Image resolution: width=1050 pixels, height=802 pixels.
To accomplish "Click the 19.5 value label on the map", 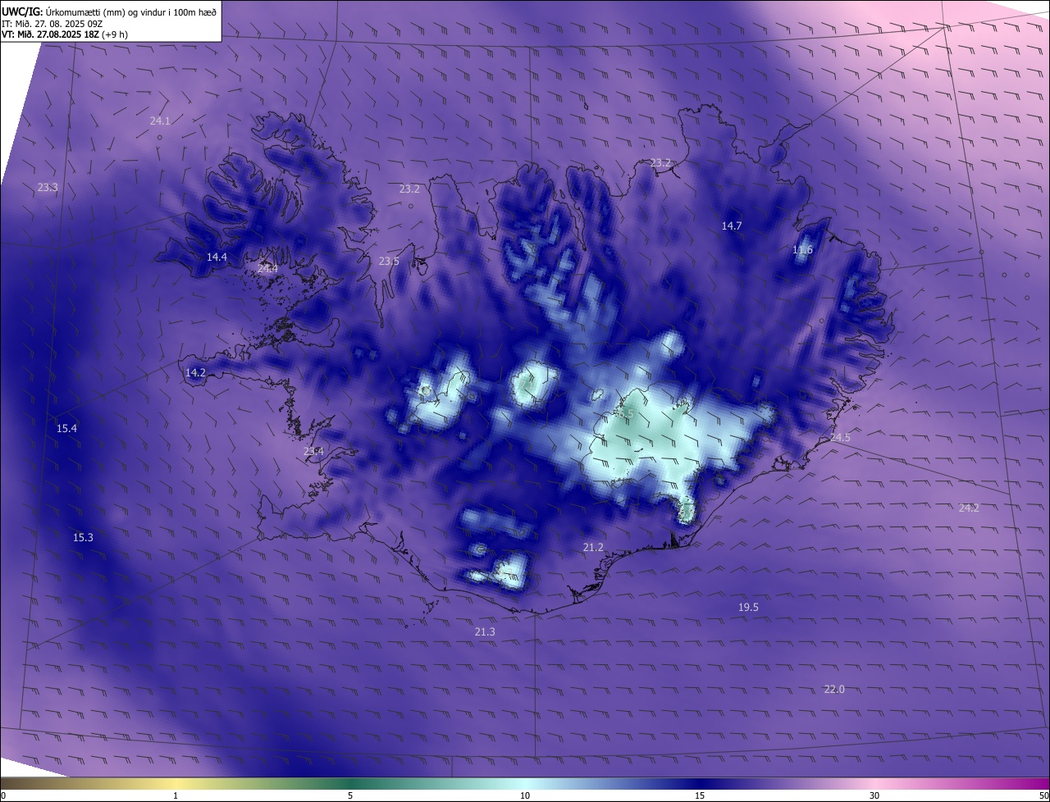I will pos(748,607).
